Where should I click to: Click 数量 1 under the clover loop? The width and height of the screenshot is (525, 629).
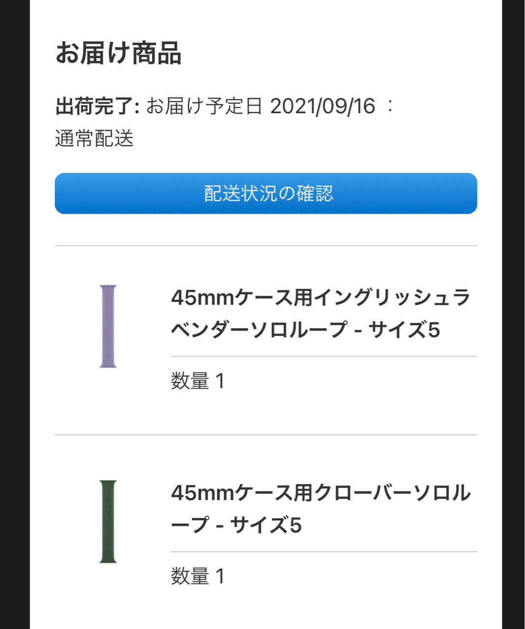point(198,576)
